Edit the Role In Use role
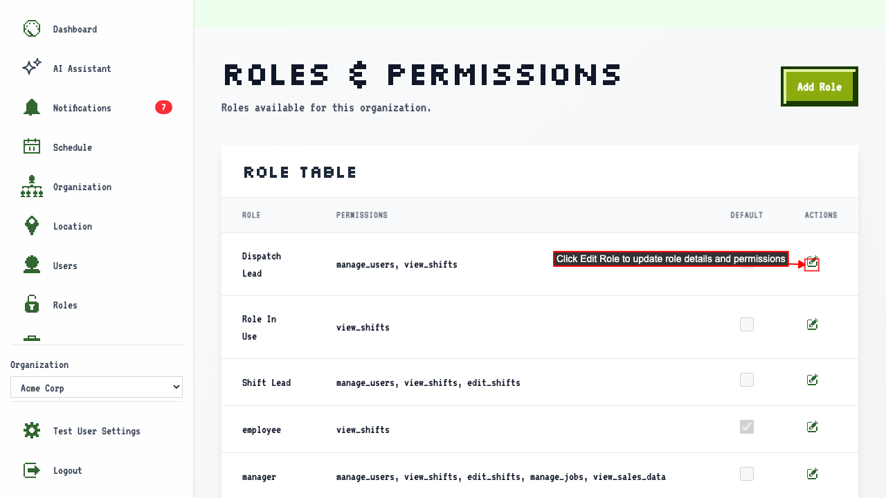 tap(813, 324)
